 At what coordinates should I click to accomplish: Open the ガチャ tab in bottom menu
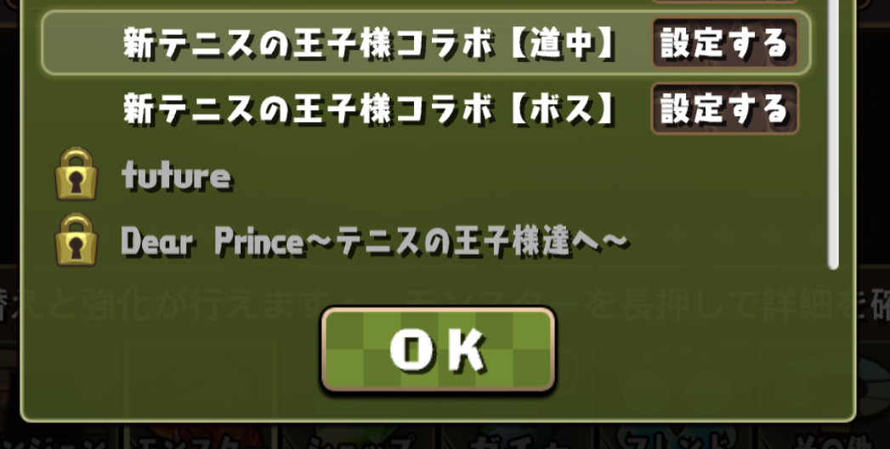(x=517, y=438)
